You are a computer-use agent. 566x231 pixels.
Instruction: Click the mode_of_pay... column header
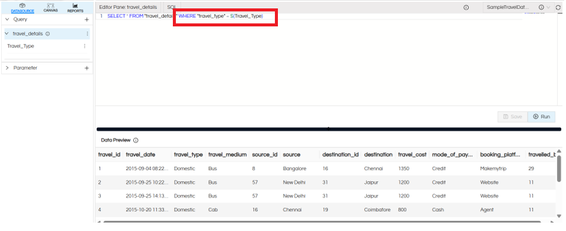(453, 154)
